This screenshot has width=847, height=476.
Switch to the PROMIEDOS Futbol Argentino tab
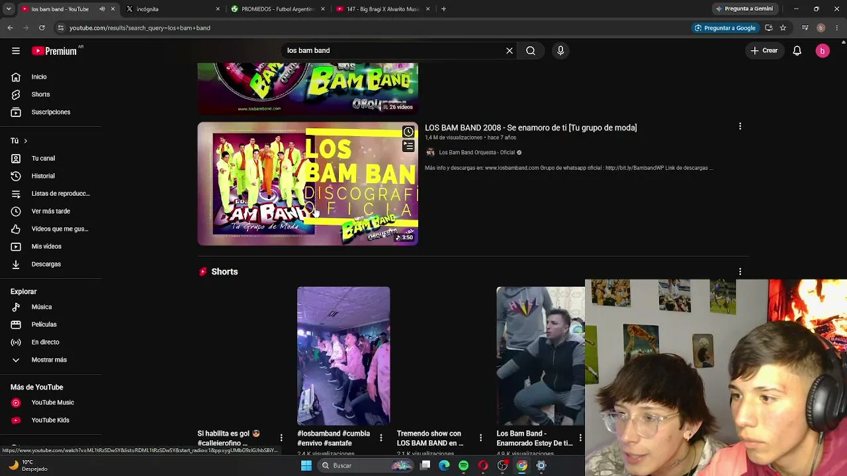[x=277, y=9]
